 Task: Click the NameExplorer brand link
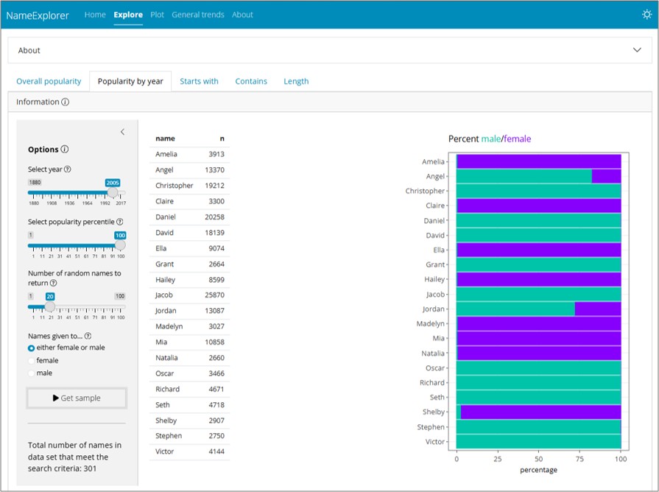click(x=38, y=15)
